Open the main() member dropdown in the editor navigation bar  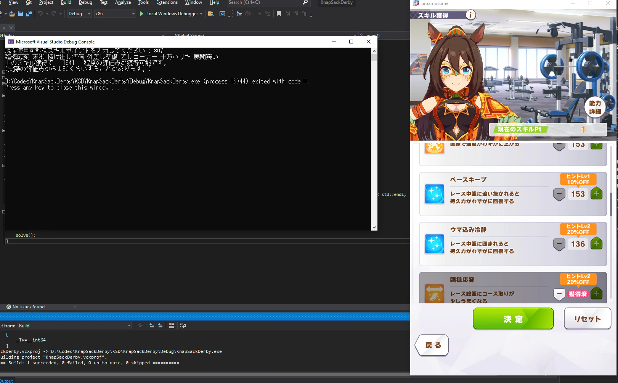click(x=384, y=35)
